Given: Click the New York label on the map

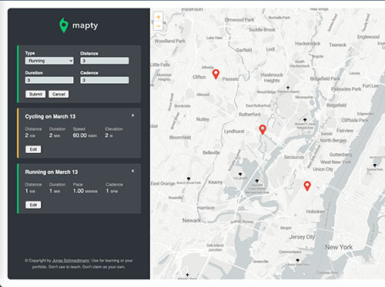Looking at the screenshot, I should click(x=339, y=247).
